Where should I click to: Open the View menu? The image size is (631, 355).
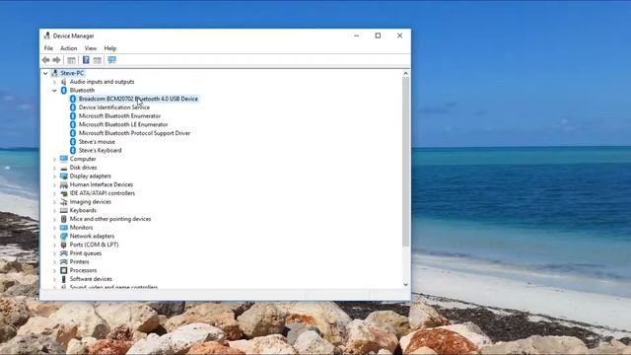pos(91,48)
